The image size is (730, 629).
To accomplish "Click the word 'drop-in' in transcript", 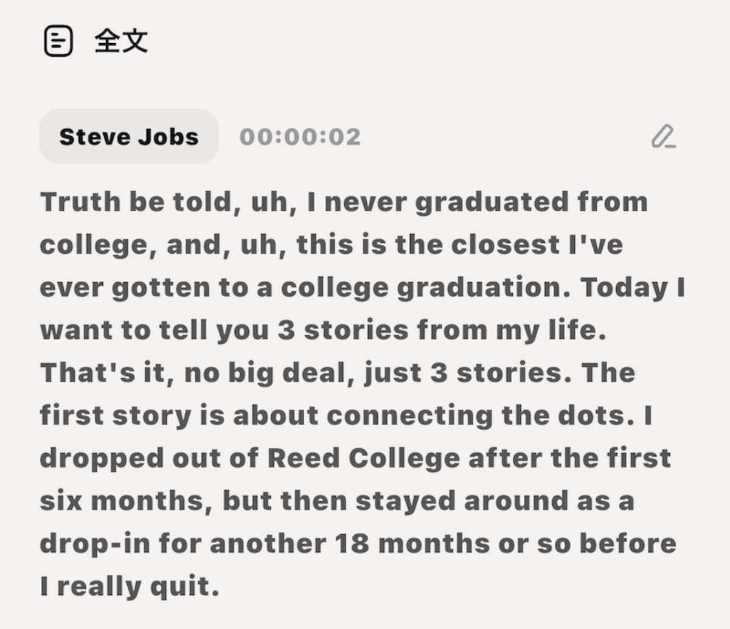I will point(95,543).
